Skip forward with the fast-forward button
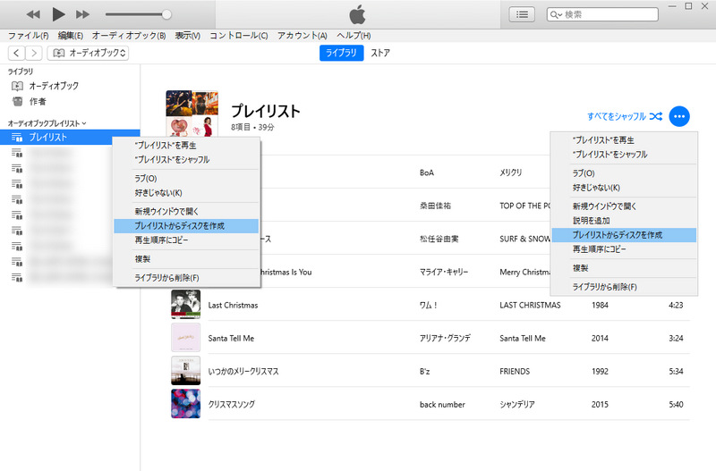Image resolution: width=716 pixels, height=471 pixels. tap(82, 14)
